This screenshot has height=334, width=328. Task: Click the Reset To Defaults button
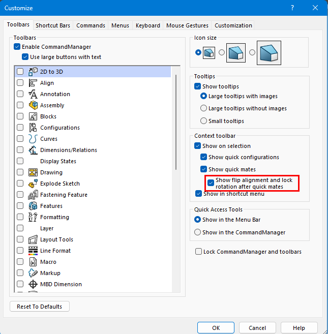[40, 307]
